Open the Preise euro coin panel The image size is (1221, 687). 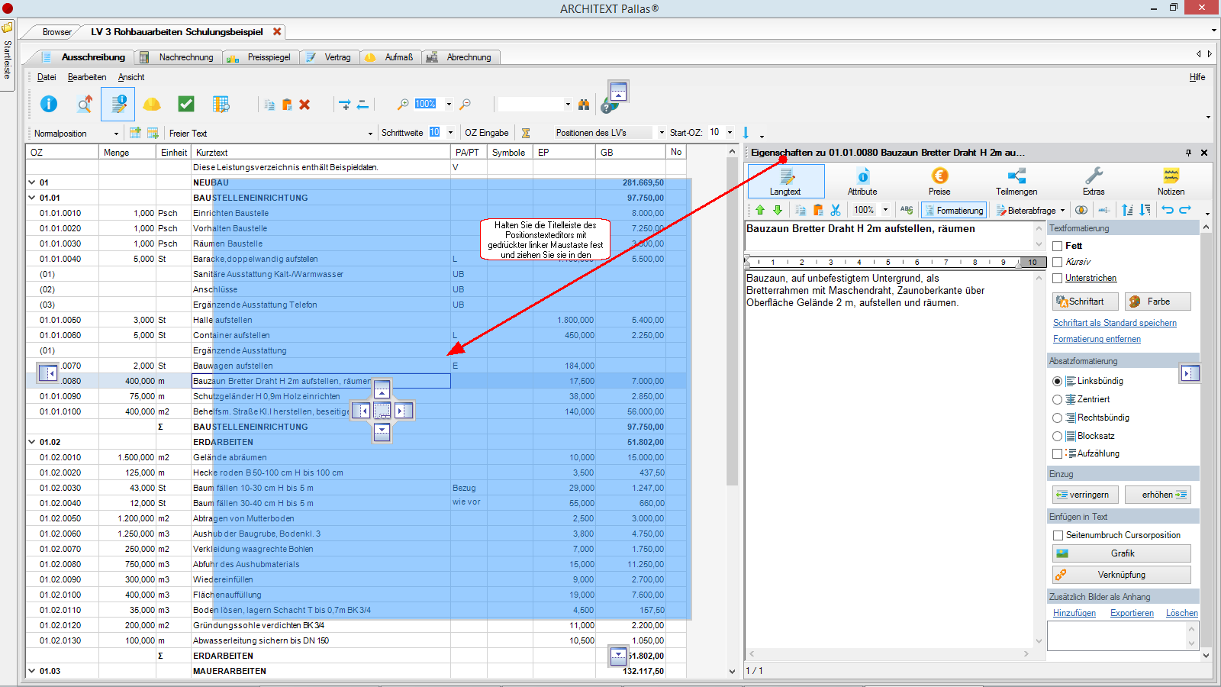(x=939, y=182)
